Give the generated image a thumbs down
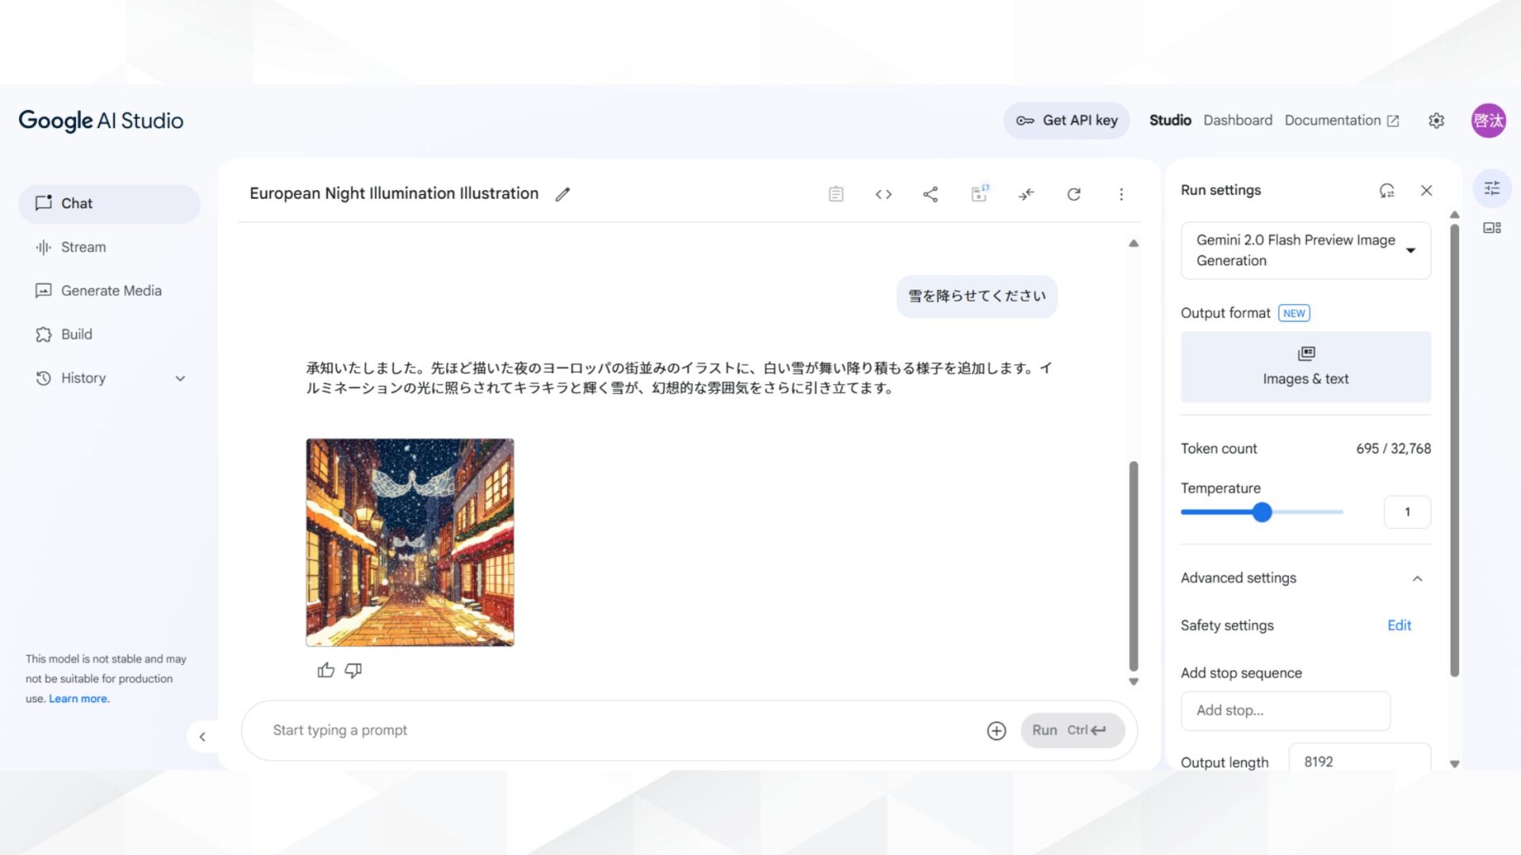The height and width of the screenshot is (855, 1521). [x=353, y=671]
